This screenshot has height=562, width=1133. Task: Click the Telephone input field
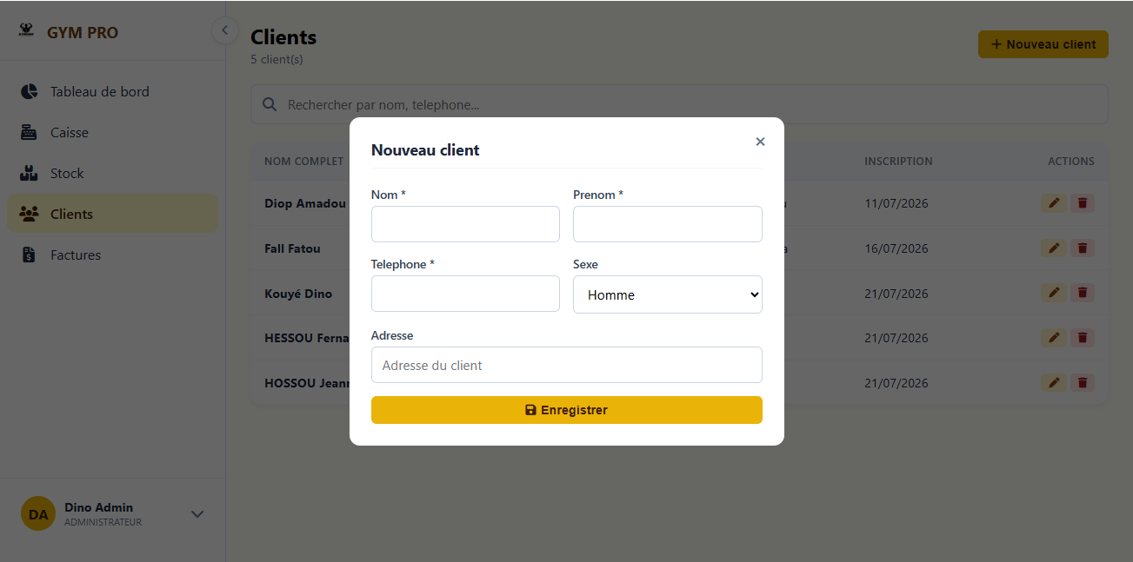[x=465, y=294]
